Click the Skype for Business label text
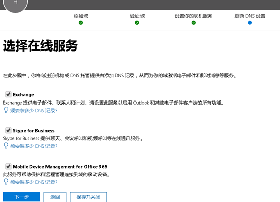The image size is (280, 202). coord(33,131)
